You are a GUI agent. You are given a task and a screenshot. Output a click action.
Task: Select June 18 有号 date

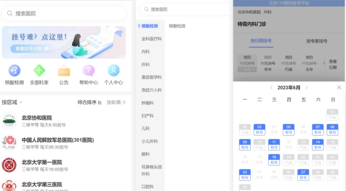point(274,159)
